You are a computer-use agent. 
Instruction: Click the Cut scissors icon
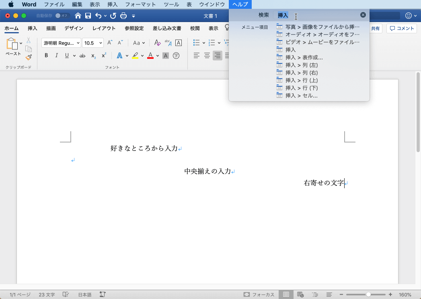point(29,40)
